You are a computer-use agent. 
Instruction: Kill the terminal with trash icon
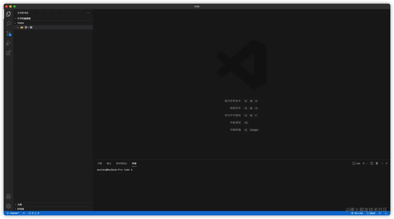[377, 163]
